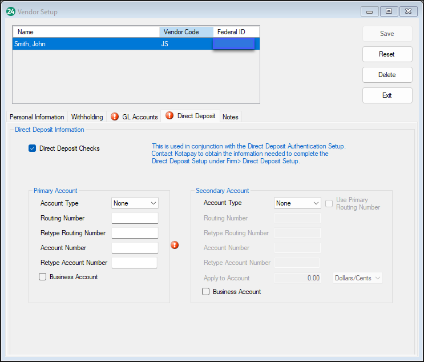424x362 pixels.
Task: Enable Business Account under Primary Account
Action: 43,277
